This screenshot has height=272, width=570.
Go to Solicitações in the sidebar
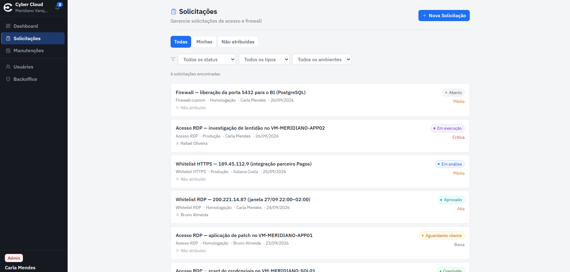tap(33, 38)
